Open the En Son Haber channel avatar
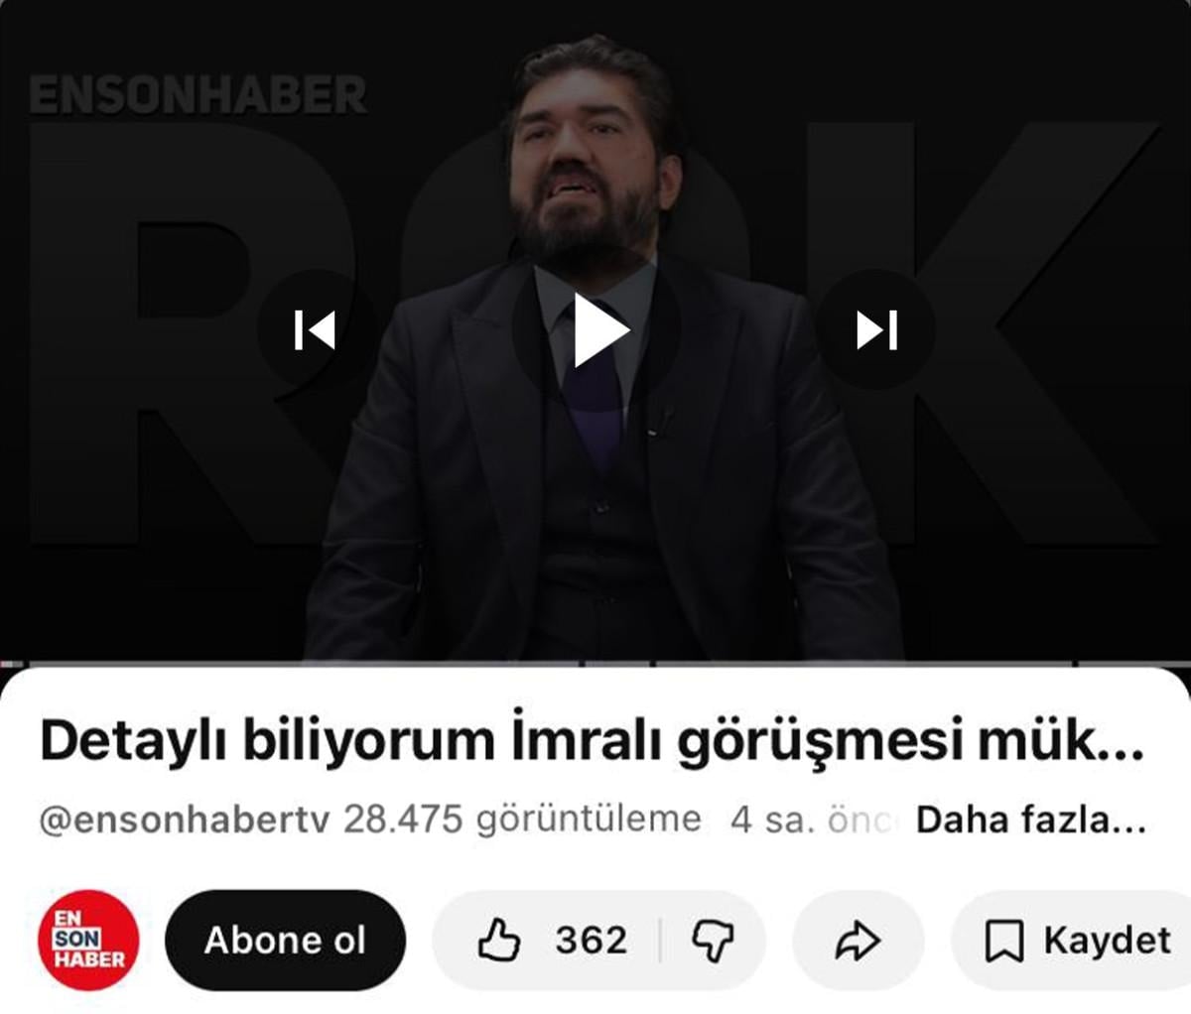The image size is (1191, 1014). pos(87,940)
